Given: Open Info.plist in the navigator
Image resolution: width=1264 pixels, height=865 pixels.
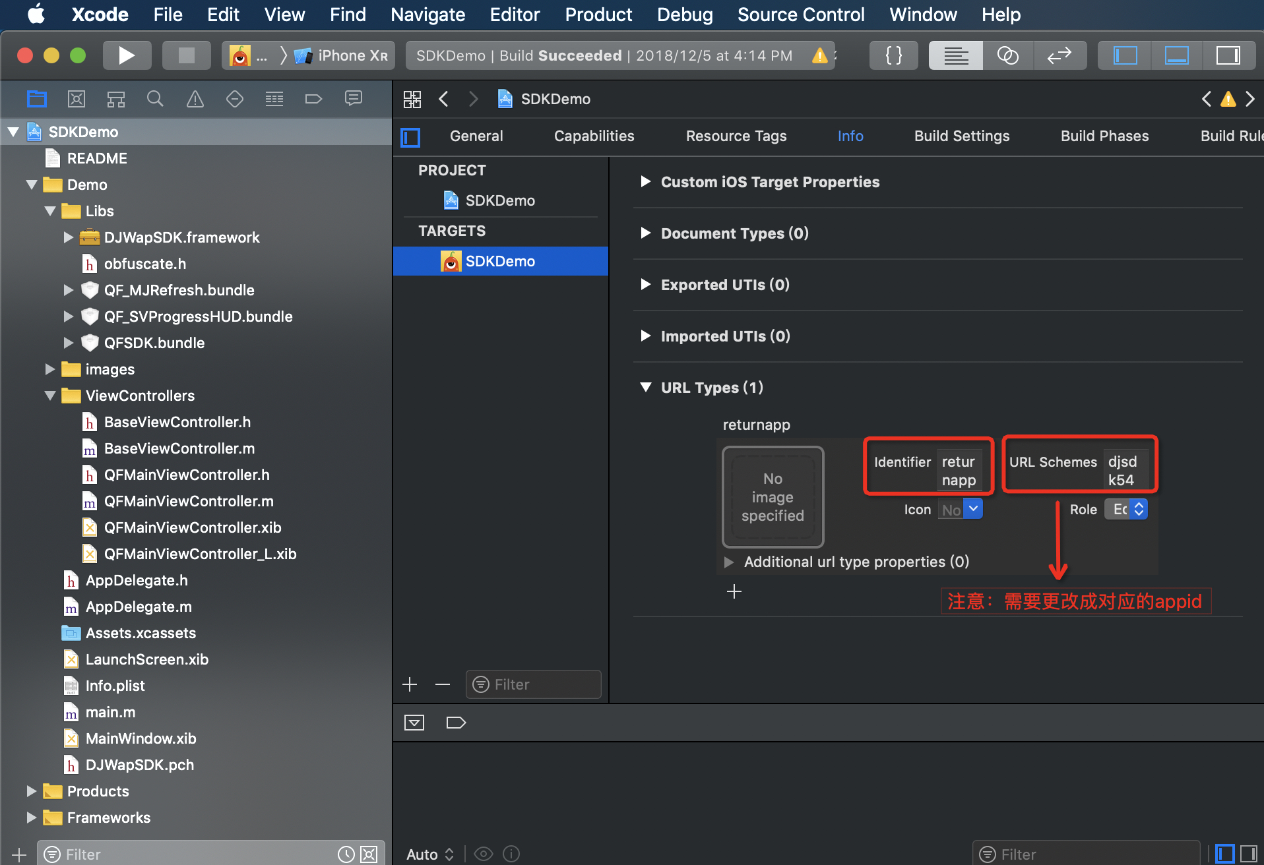Looking at the screenshot, I should (115, 686).
